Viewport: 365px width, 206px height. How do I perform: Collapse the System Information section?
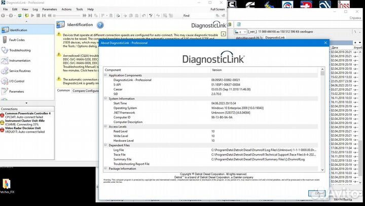pos(106,98)
